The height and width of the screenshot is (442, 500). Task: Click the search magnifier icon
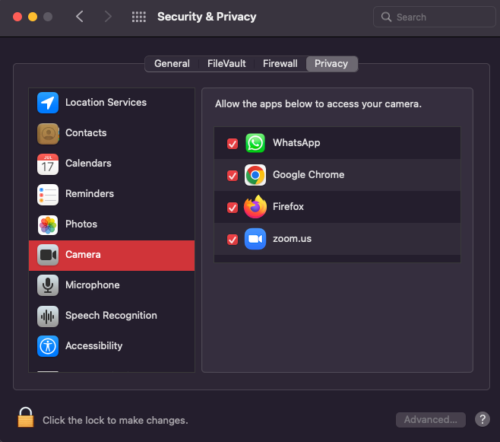coord(386,17)
